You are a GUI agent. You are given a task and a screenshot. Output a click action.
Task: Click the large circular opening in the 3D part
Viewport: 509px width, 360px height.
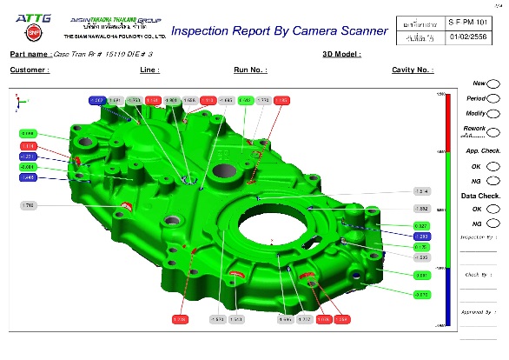(x=272, y=225)
